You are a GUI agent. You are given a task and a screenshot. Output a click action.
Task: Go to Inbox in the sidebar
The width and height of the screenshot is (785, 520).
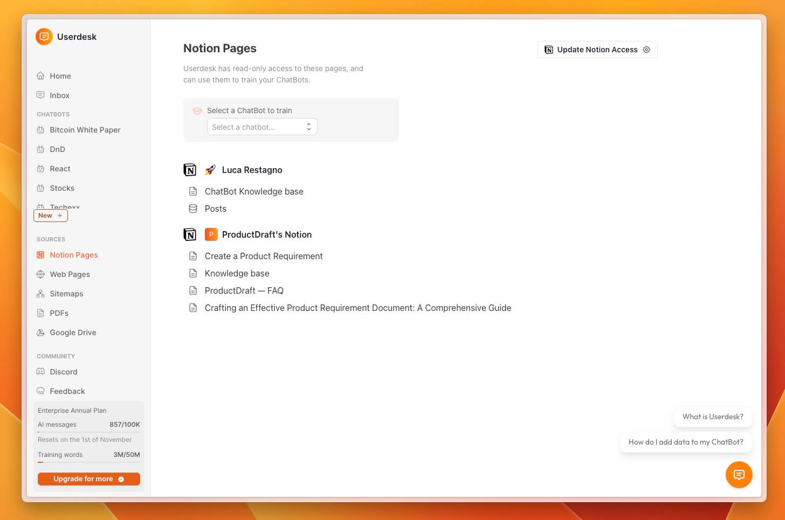[59, 95]
